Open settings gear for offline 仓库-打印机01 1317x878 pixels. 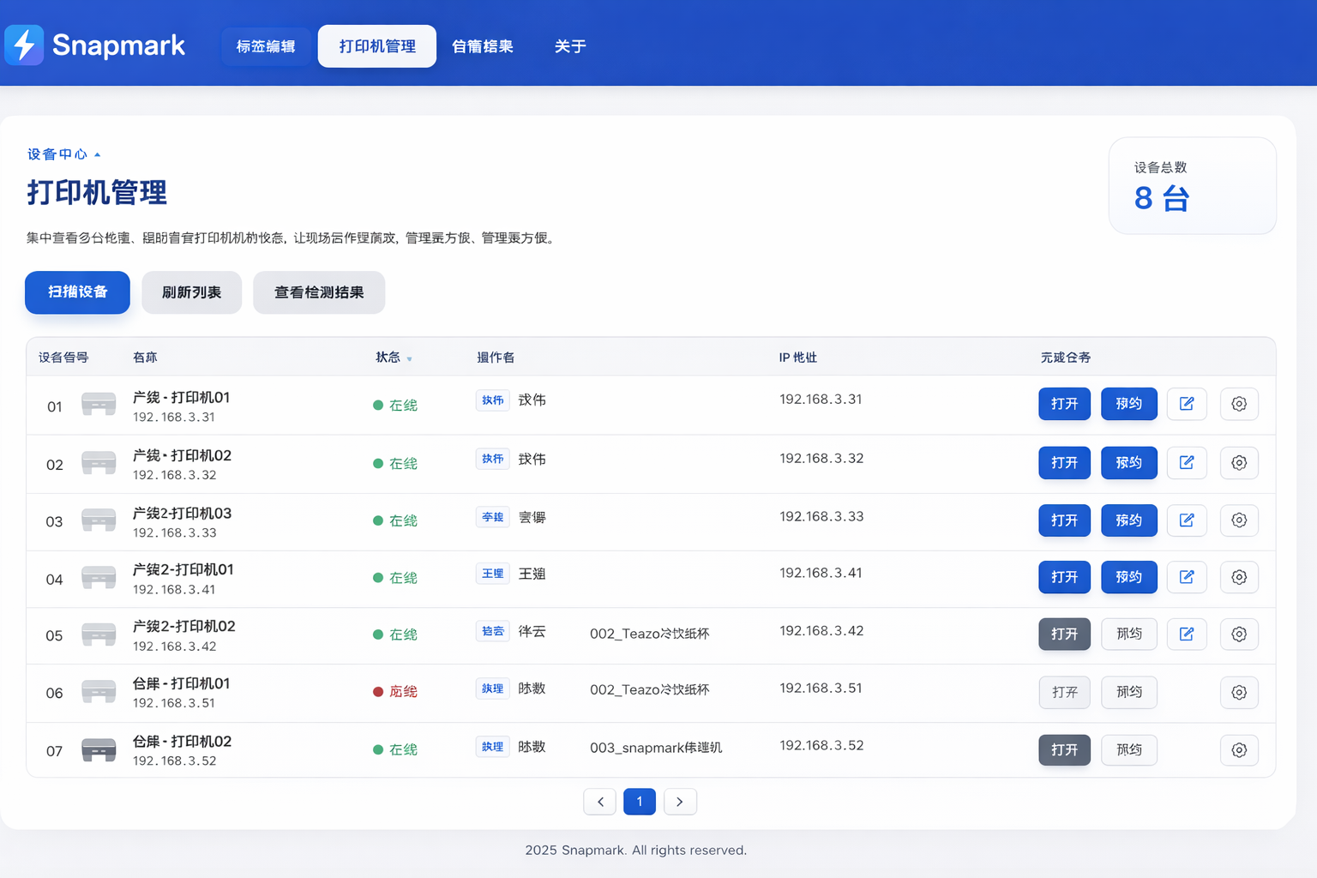coord(1239,692)
